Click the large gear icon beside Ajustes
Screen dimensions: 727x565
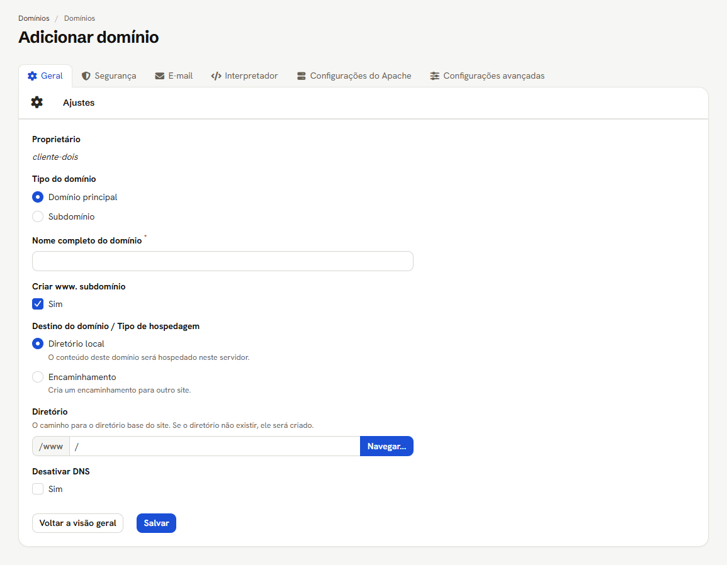click(37, 103)
